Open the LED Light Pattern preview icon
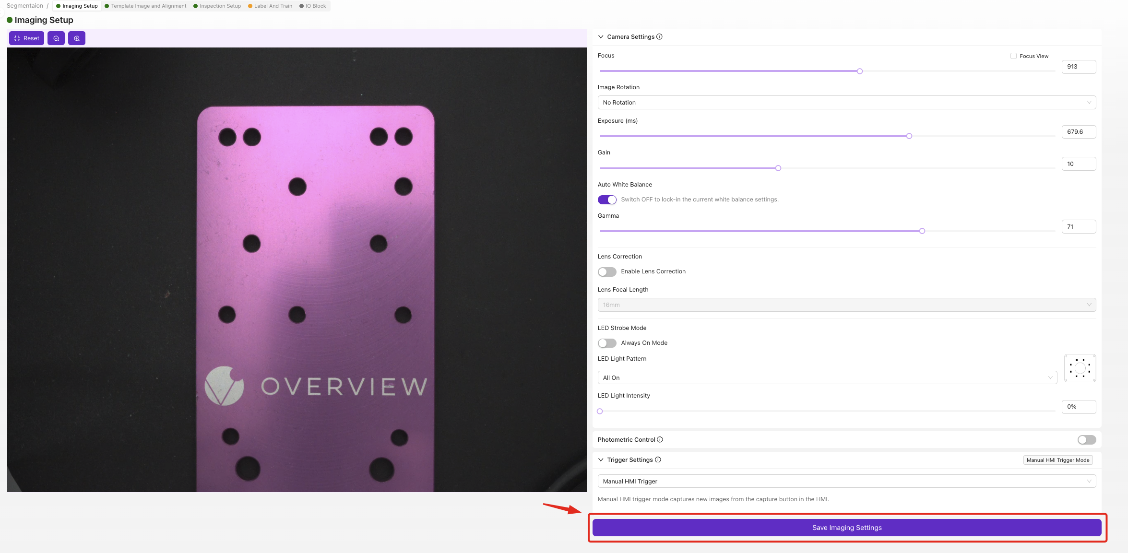The width and height of the screenshot is (1128, 553). click(x=1080, y=368)
